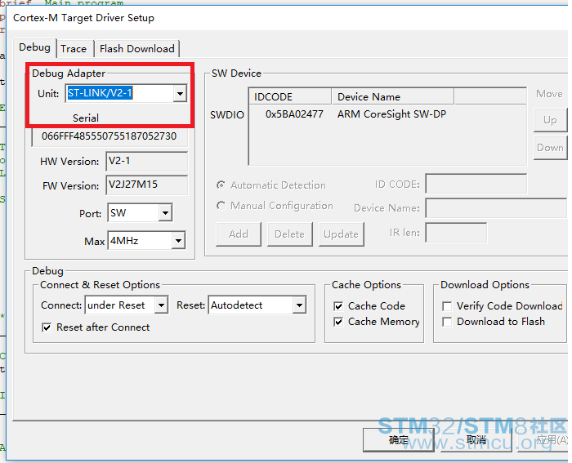Screen dimensions: 572x463
Task: Click the FW Version V2J27M15 field
Action: coord(146,185)
